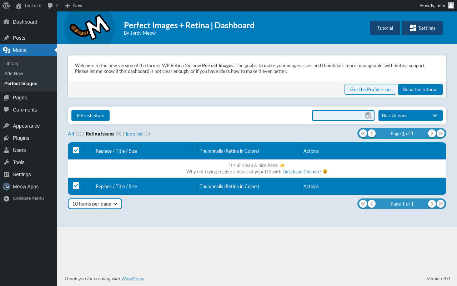Open comments bubble in admin bar
Image resolution: width=457 pixels, height=286 pixels.
[x=50, y=6]
